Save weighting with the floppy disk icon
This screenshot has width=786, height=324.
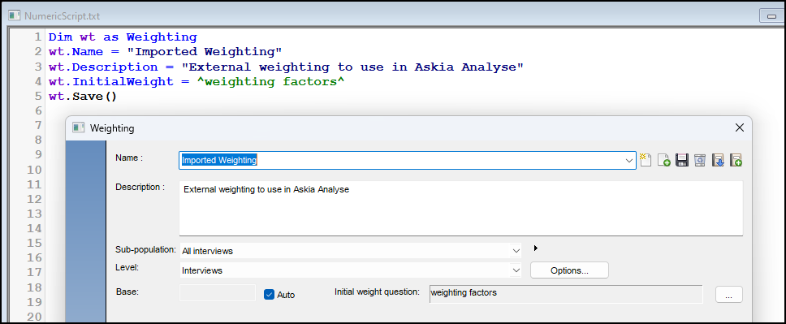click(682, 160)
